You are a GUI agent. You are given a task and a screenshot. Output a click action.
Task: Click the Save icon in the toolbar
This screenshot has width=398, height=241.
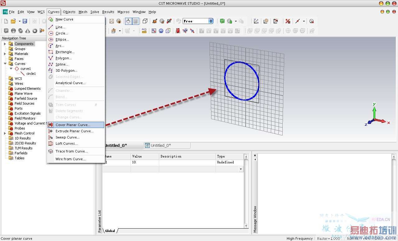(x=25, y=21)
